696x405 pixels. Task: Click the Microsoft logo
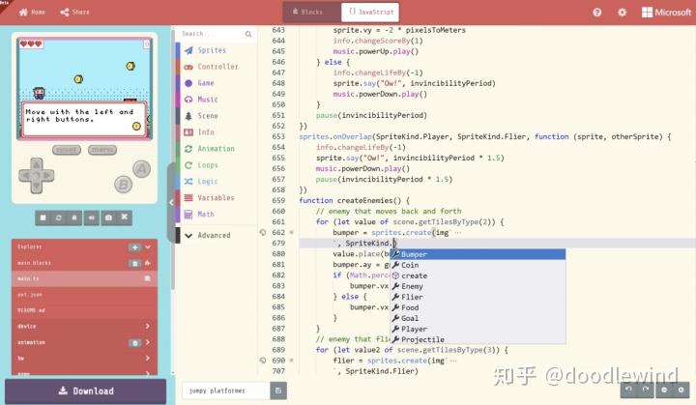click(x=666, y=13)
